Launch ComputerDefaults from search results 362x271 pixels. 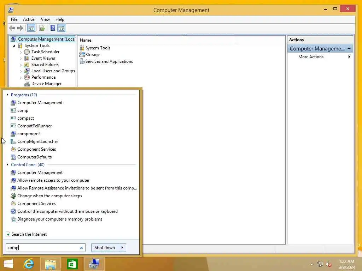[x=34, y=157]
